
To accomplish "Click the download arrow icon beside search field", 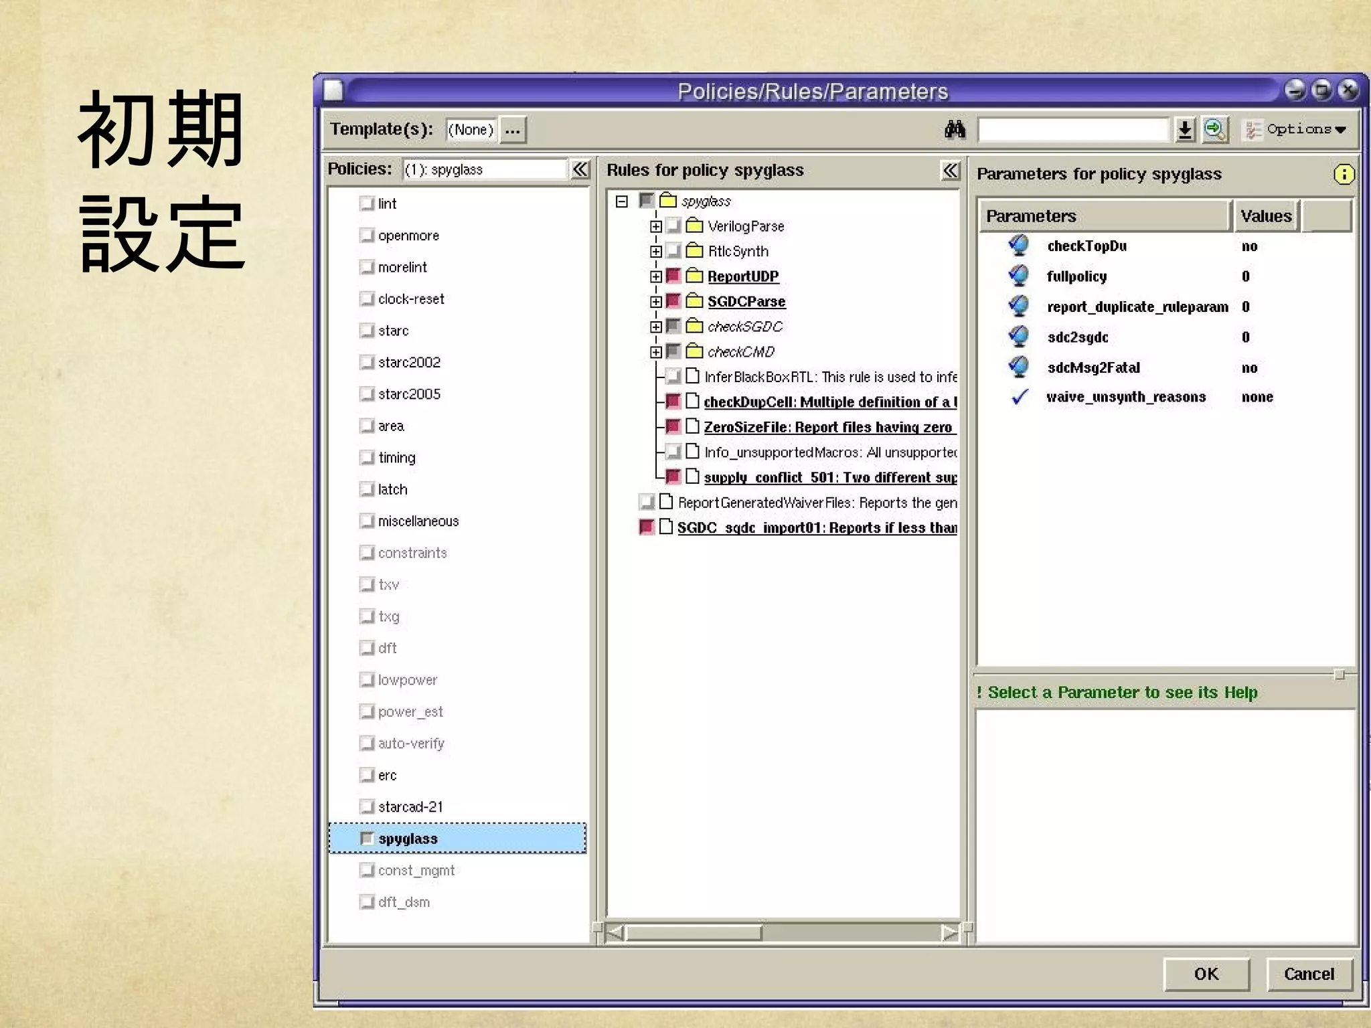I will [x=1185, y=129].
